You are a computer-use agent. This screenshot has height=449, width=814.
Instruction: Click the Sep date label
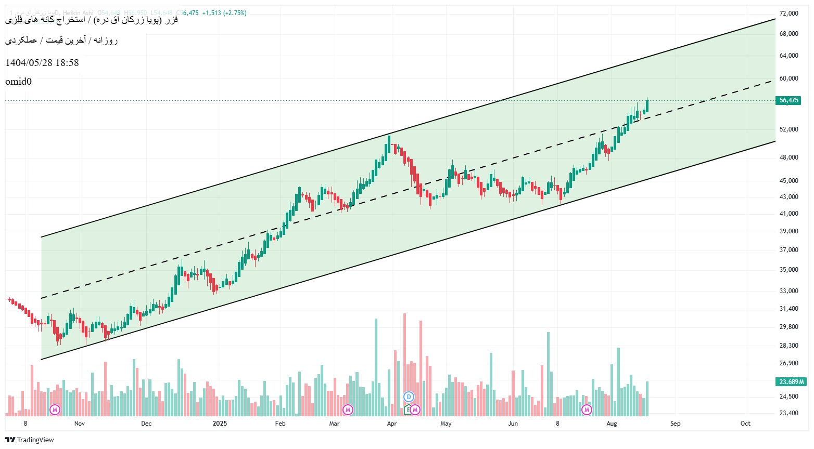click(x=675, y=424)
